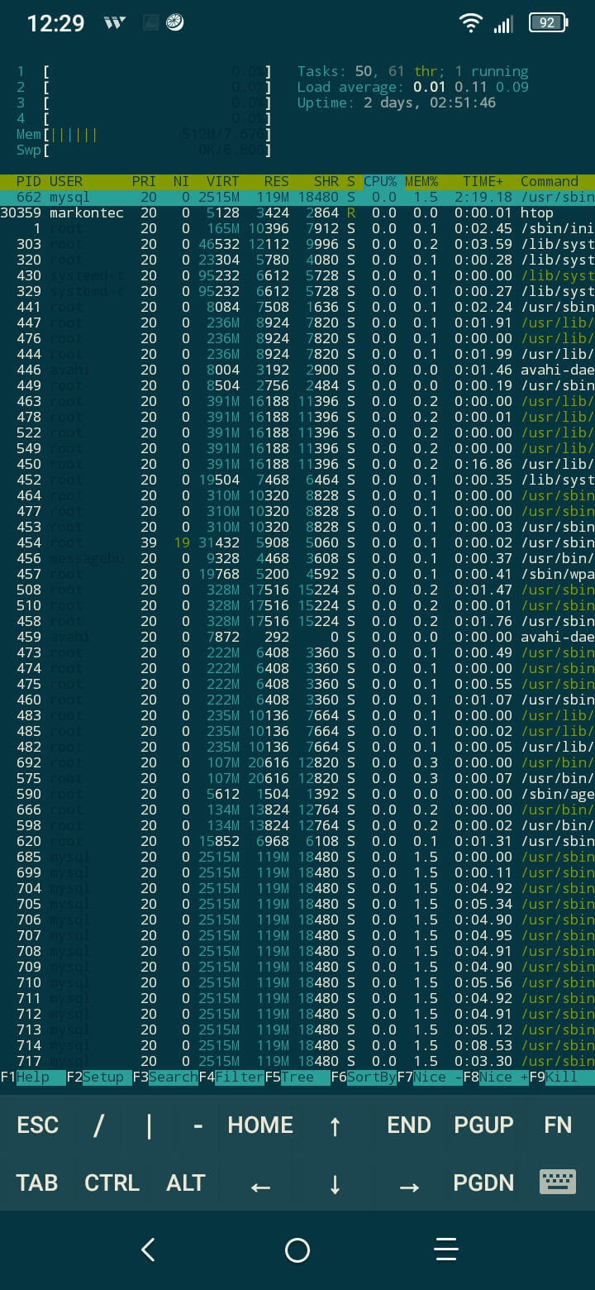Image resolution: width=595 pixels, height=1290 pixels.
Task: Open the soft keyboard icon
Action: (558, 1182)
